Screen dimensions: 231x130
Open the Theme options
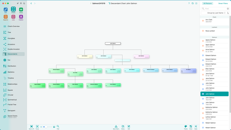coord(186,127)
